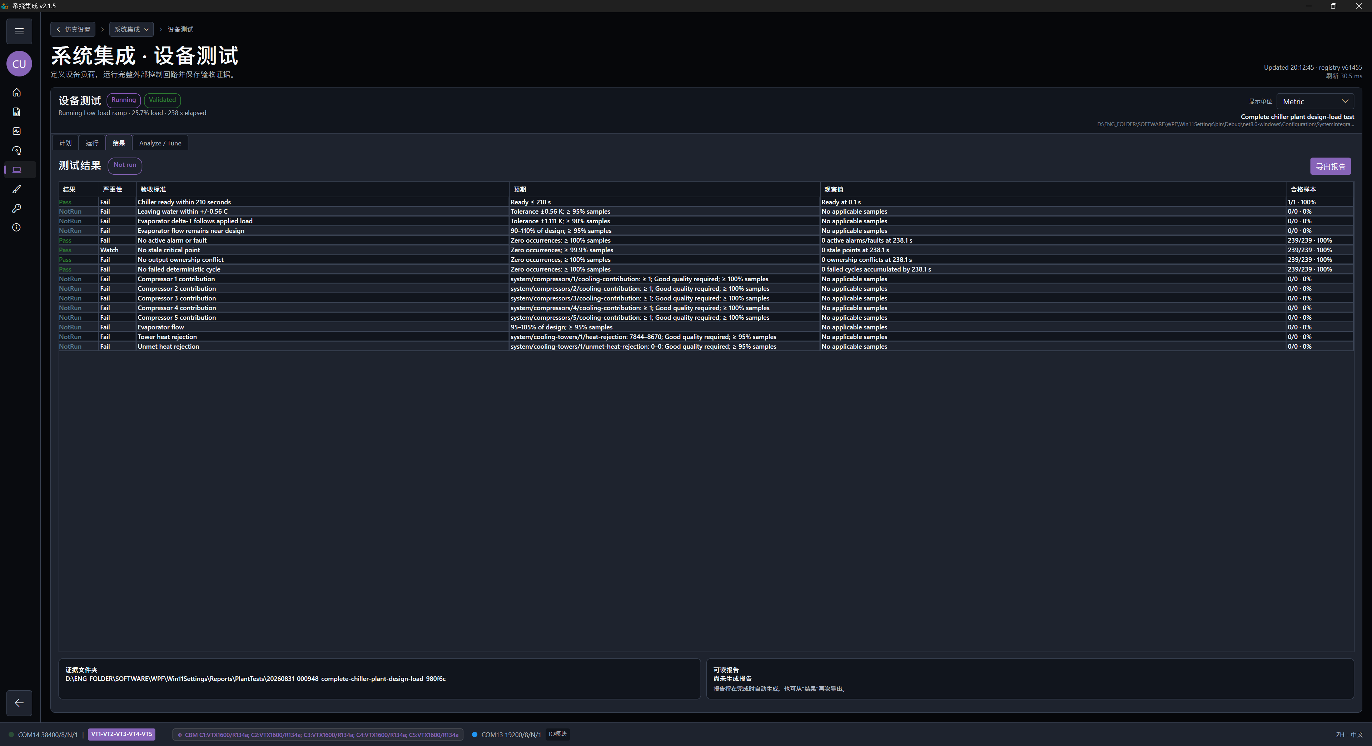The height and width of the screenshot is (746, 1372).
Task: Expand the Metric display unit dropdown
Action: click(x=1315, y=101)
